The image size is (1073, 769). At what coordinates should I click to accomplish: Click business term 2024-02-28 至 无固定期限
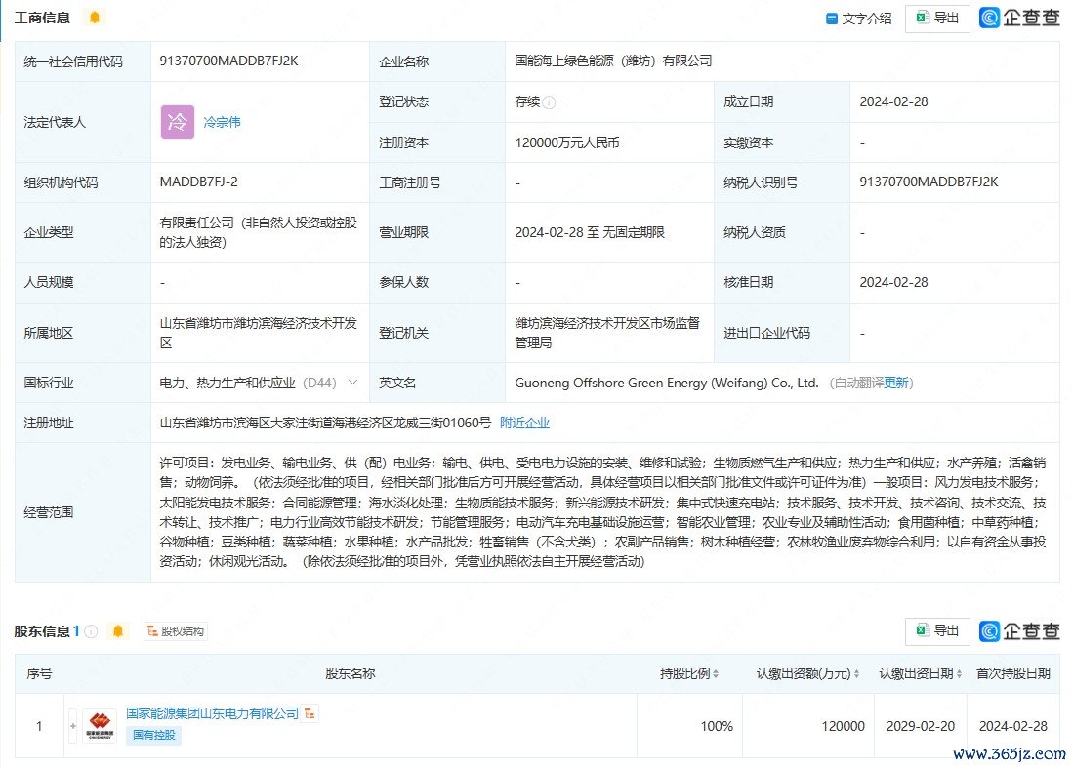590,232
